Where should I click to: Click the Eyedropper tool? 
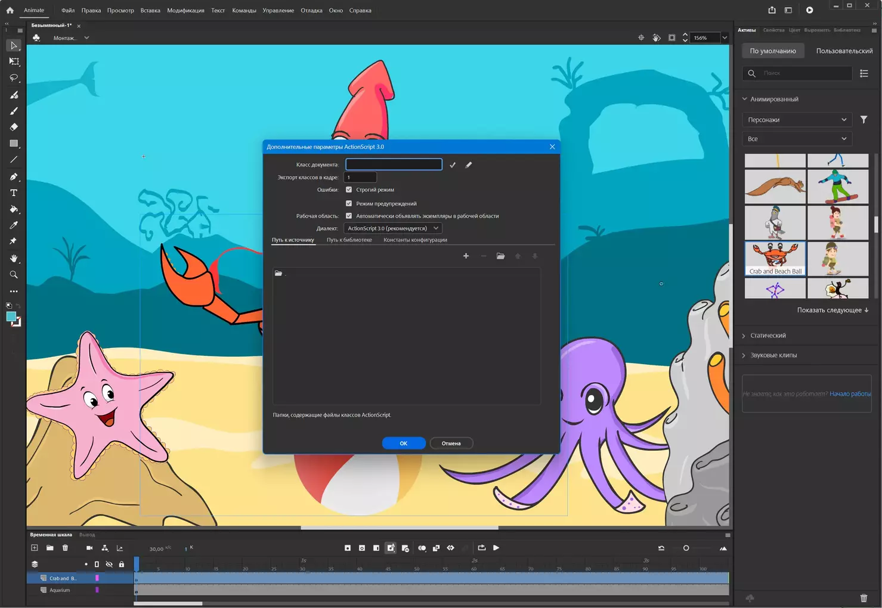[x=14, y=225]
